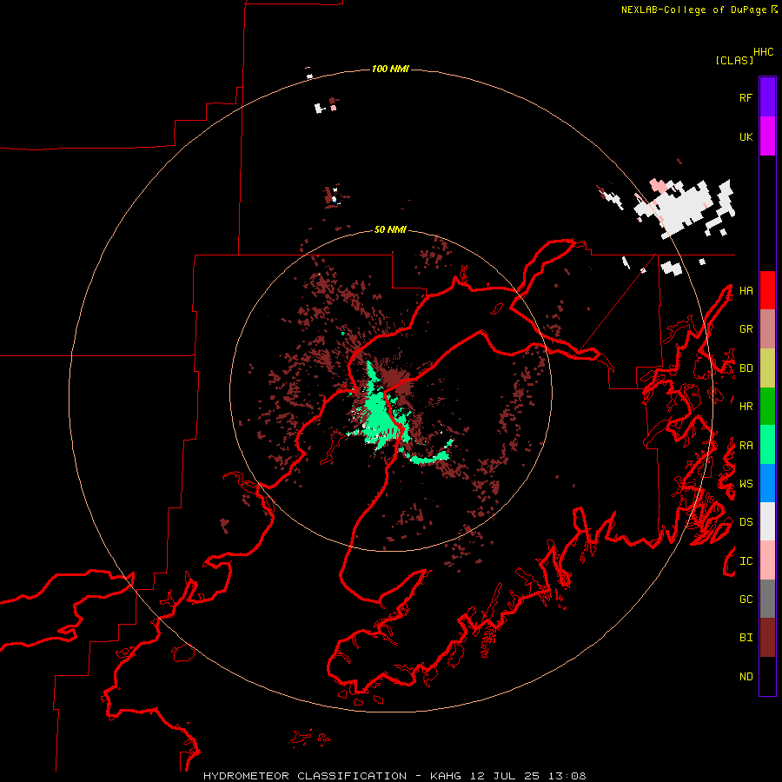Click the HHC product code label
782x782 pixels.
pyautogui.click(x=763, y=52)
